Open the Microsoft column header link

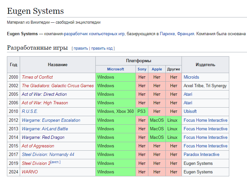coord(115,69)
